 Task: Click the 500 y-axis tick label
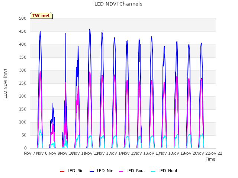(x=23, y=18)
